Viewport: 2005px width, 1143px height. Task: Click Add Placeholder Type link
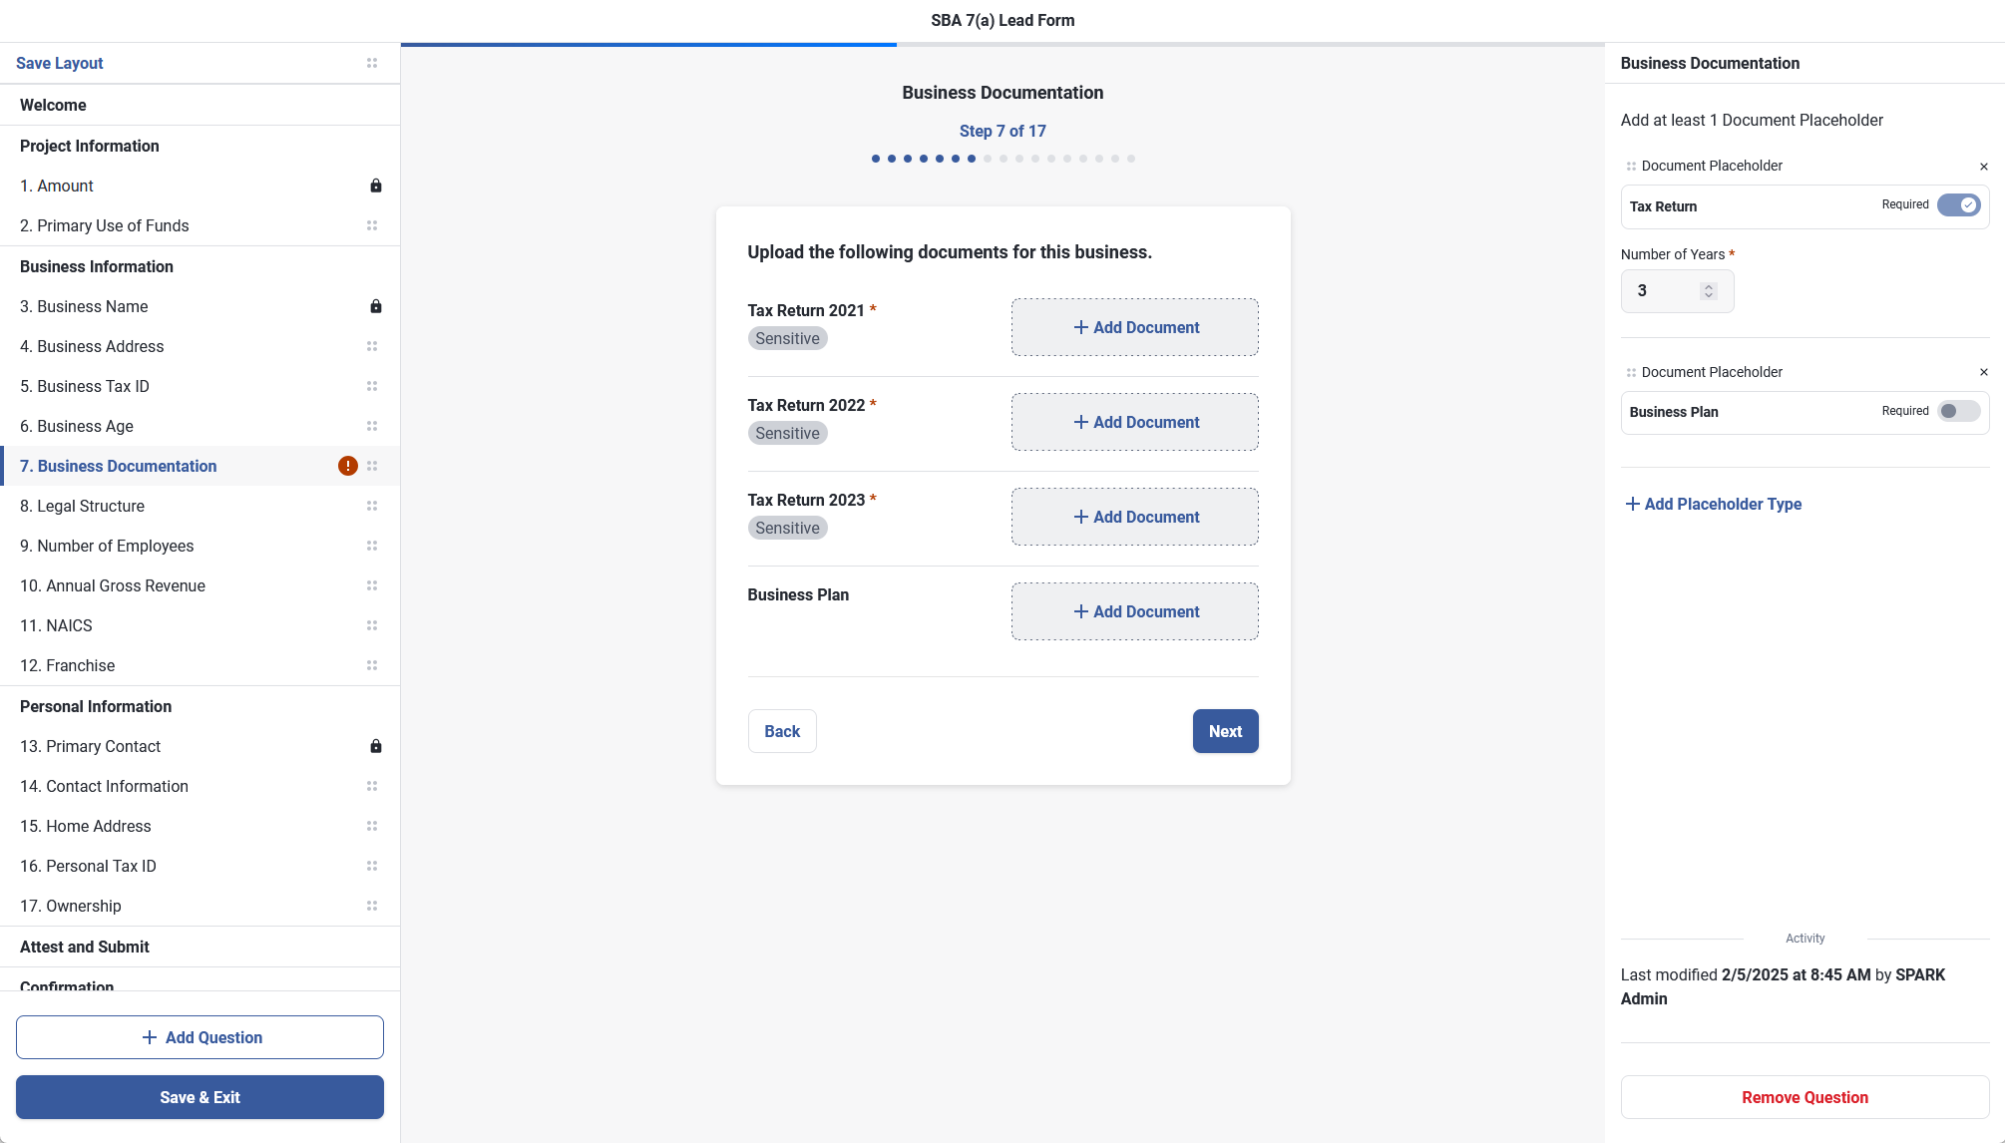coord(1713,504)
